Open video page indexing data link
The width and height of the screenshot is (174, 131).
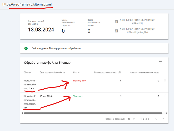(137, 31)
